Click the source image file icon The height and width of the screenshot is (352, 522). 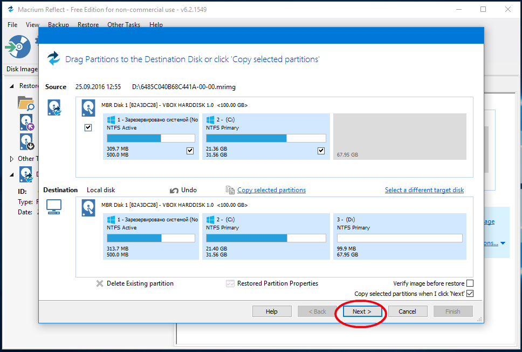click(54, 107)
